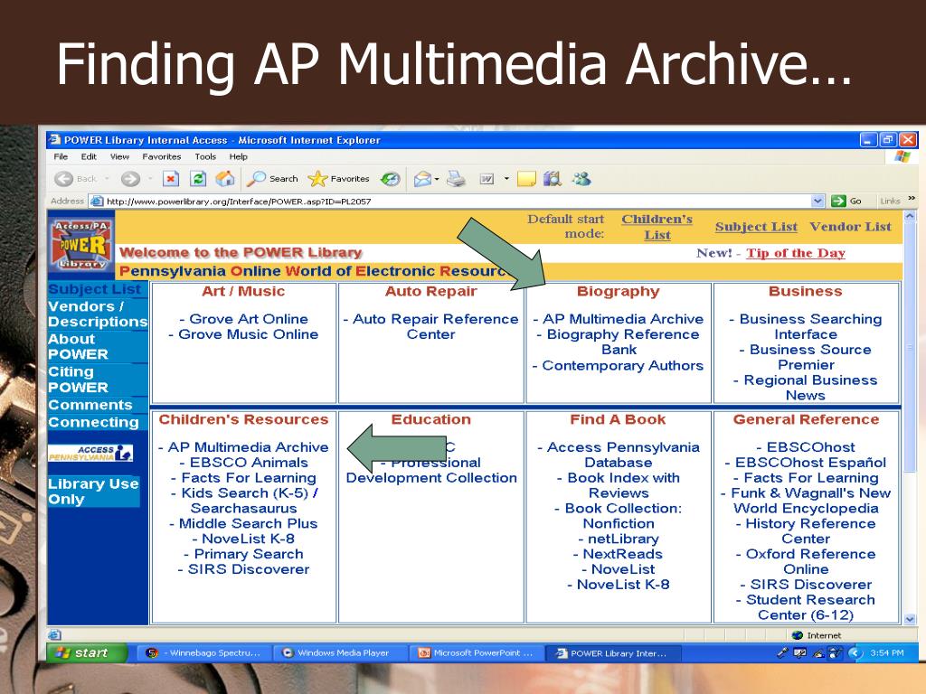Click the Windows start button
This screenshot has width=926, height=694.
pos(88,652)
